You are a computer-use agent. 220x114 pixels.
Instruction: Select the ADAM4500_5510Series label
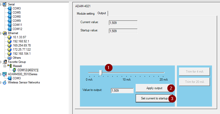pyautogui.click(x=23, y=74)
